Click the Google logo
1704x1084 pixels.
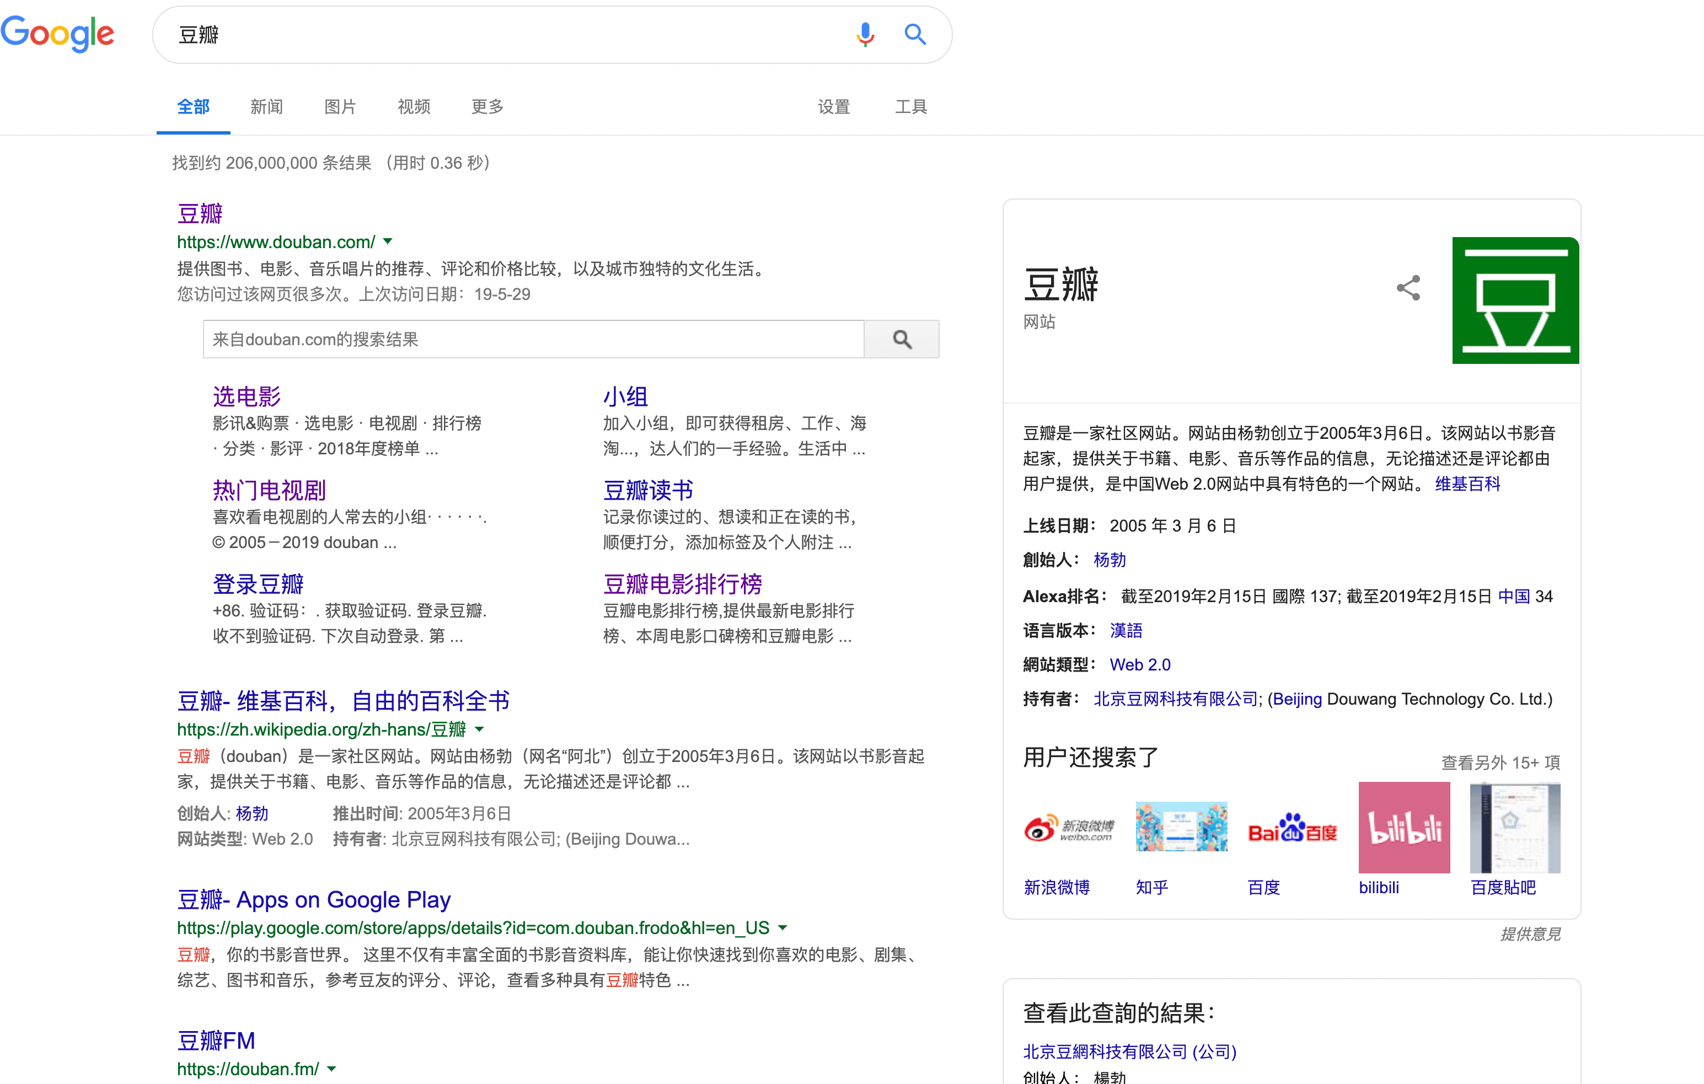[57, 33]
